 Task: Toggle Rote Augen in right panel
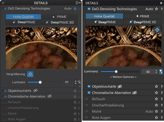(88, 117)
